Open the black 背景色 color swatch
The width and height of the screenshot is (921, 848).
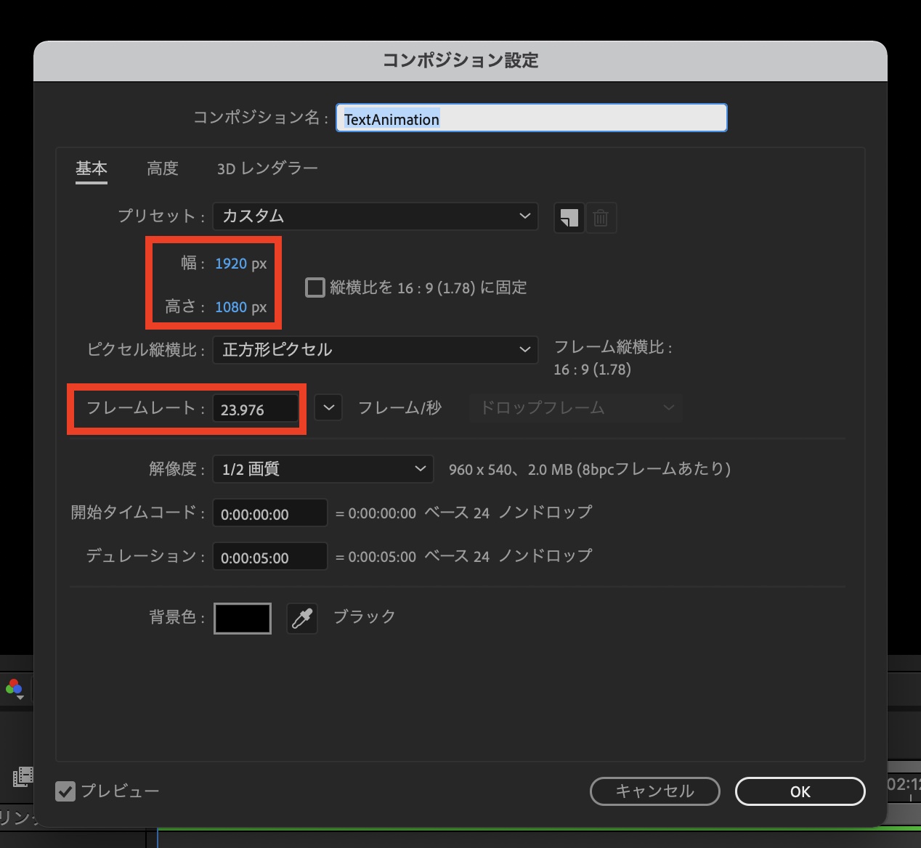(243, 619)
